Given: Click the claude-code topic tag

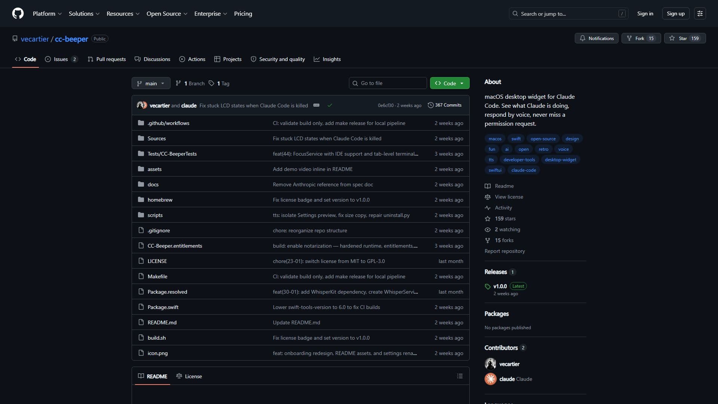Looking at the screenshot, I should [x=524, y=170].
